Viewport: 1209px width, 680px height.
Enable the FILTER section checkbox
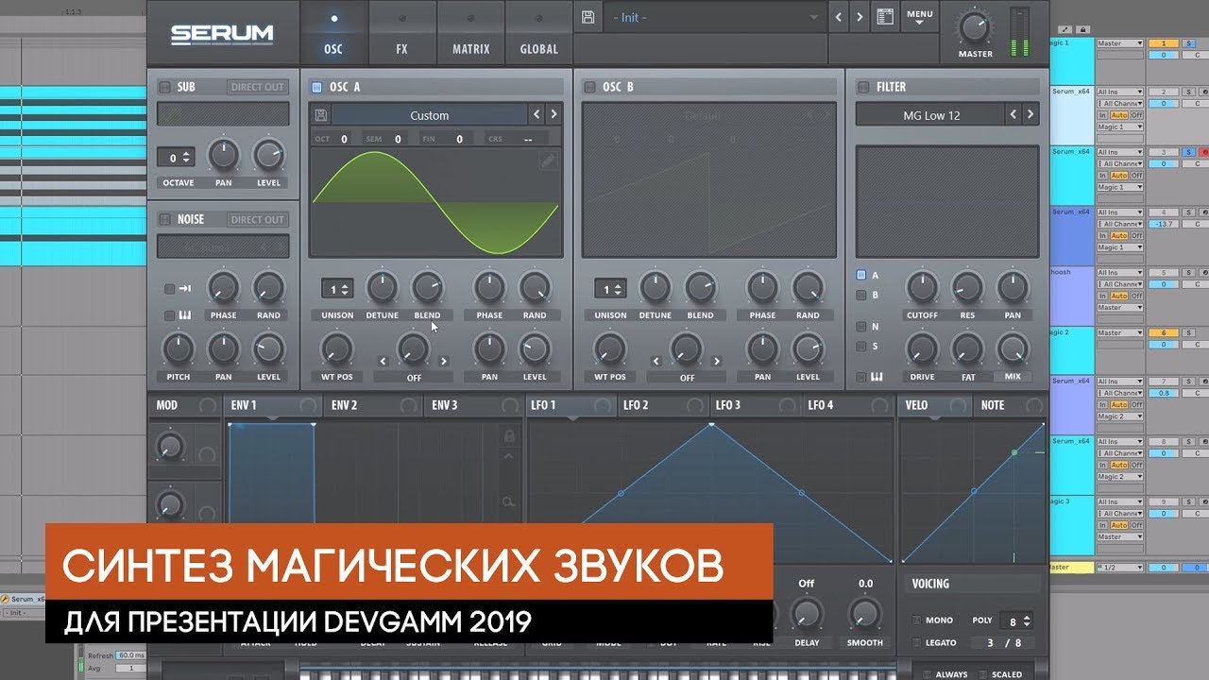click(862, 87)
